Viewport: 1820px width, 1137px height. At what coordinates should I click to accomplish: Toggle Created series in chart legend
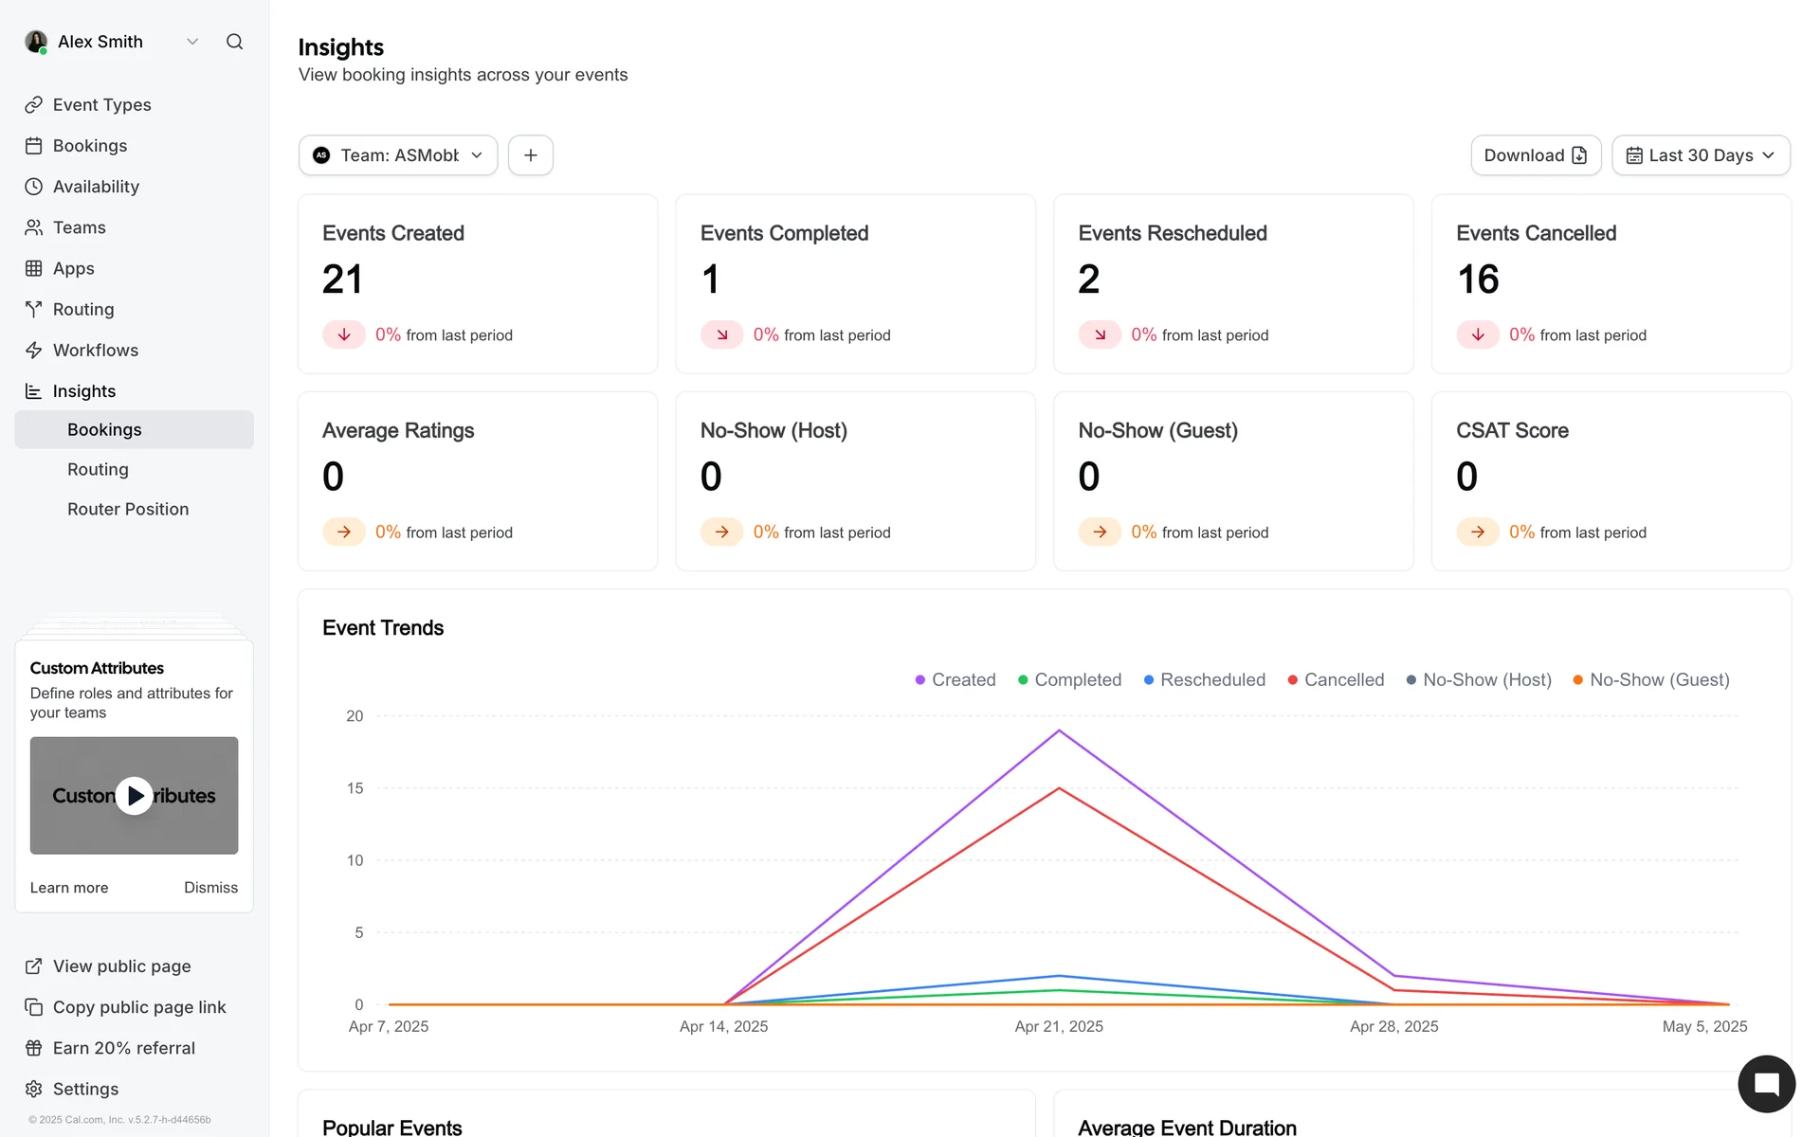click(x=955, y=680)
